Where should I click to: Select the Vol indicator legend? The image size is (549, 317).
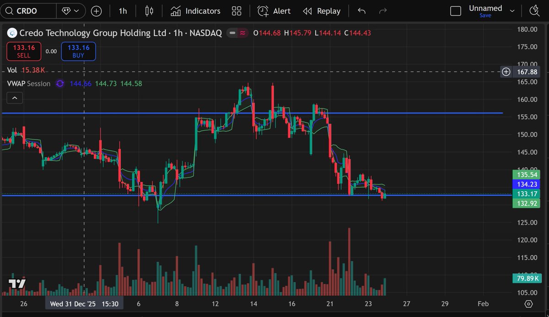(12, 70)
